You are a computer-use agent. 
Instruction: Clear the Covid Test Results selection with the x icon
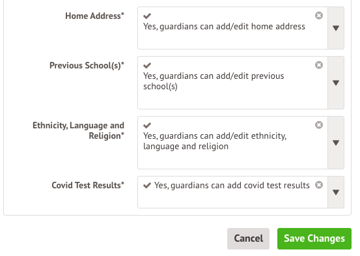319,185
